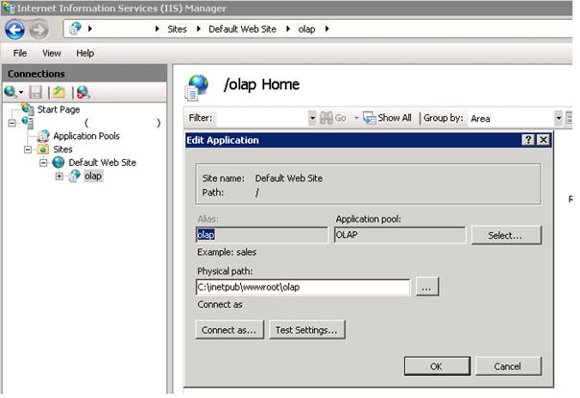Open the connect globe dropdown arrow in Connections

(21, 92)
